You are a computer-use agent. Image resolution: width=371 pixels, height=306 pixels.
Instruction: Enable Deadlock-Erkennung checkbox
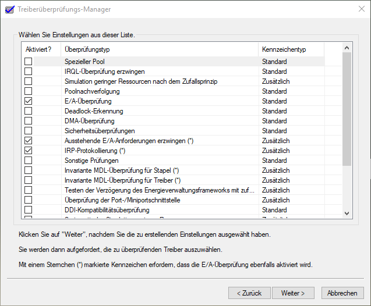pos(28,111)
